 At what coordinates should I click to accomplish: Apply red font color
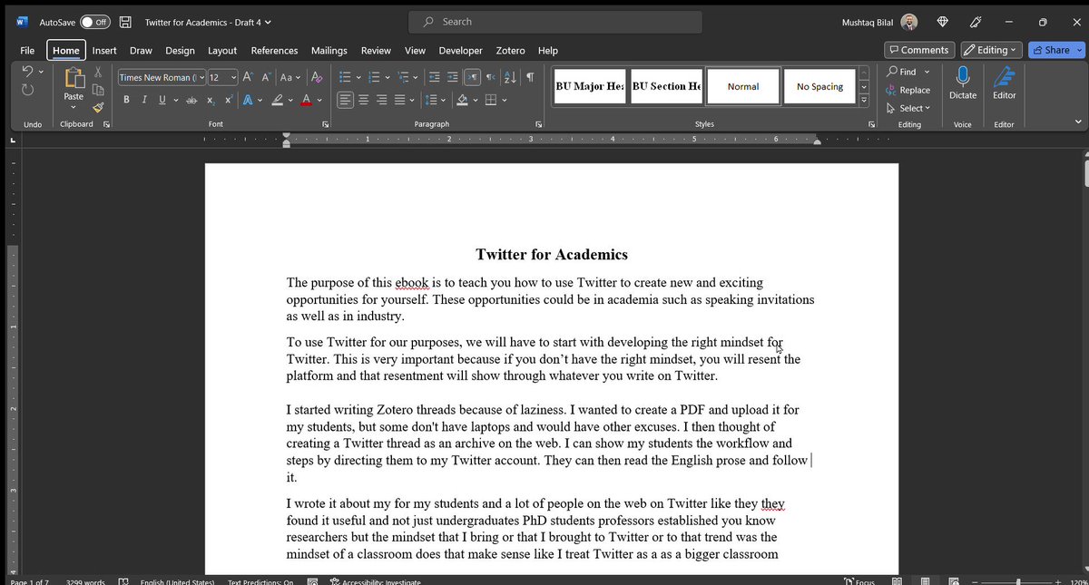[x=307, y=100]
